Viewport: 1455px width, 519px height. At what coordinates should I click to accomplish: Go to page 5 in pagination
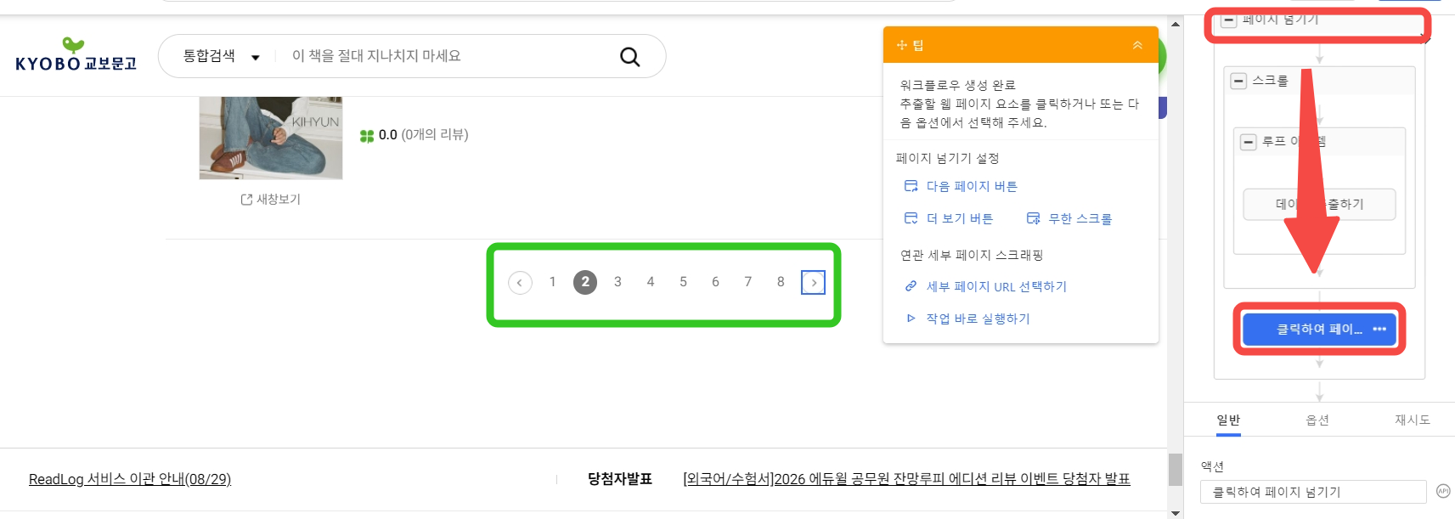(x=683, y=282)
